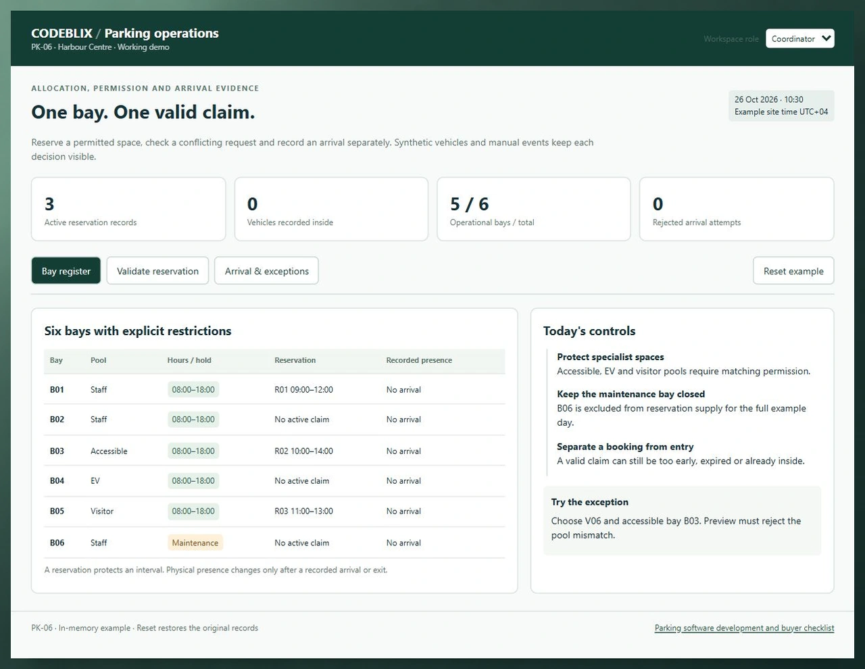The width and height of the screenshot is (865, 669).
Task: Click reservation R03 11:00–13:00
Action: tap(303, 512)
